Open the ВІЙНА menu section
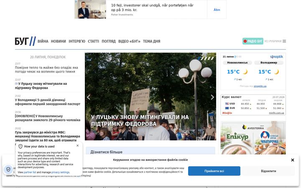This screenshot has width=301, height=188. [x=43, y=41]
